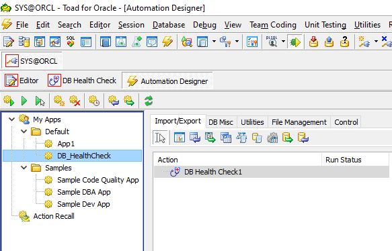Toggle the selection cursor tool in action palette

point(160,138)
